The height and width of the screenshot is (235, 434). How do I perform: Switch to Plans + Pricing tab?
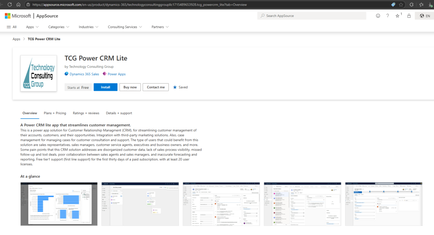click(55, 113)
